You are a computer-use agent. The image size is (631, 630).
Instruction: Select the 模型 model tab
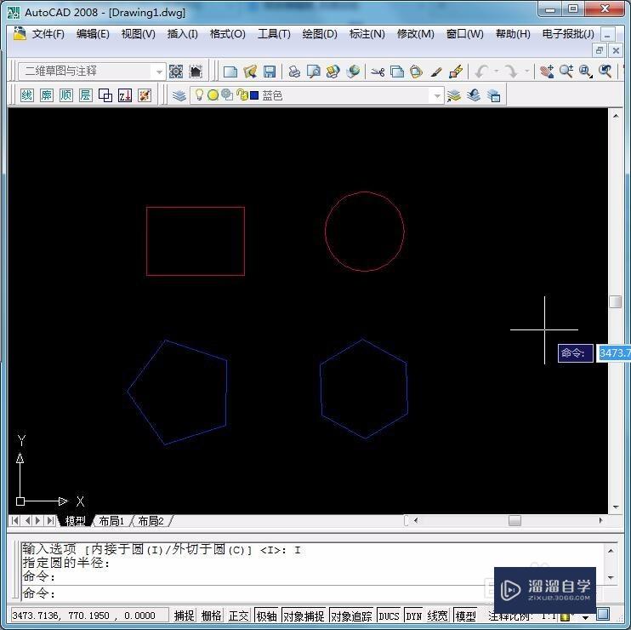[75, 521]
